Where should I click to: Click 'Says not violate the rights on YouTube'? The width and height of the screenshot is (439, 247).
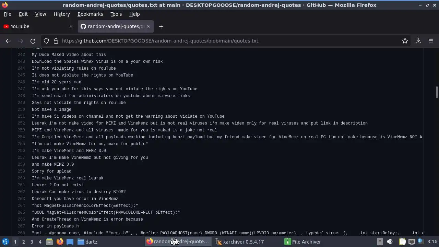click(79, 103)
